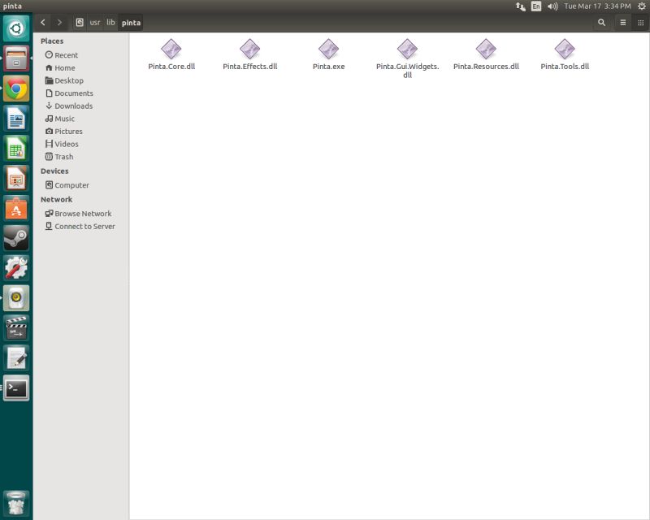Navigate back with the arrow button

pos(41,23)
